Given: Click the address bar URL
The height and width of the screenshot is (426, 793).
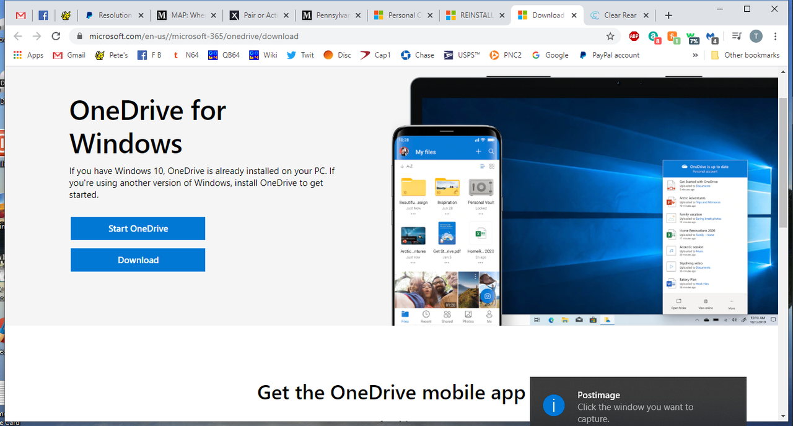Looking at the screenshot, I should [x=194, y=37].
